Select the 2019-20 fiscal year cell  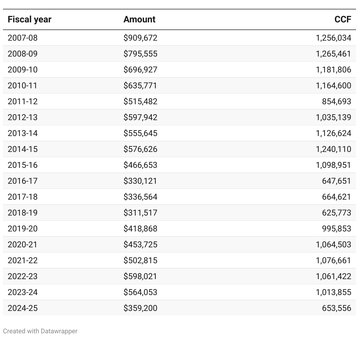click(23, 228)
